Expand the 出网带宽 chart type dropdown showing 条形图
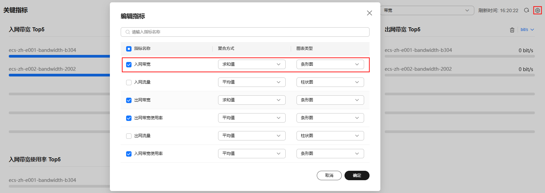 330,100
